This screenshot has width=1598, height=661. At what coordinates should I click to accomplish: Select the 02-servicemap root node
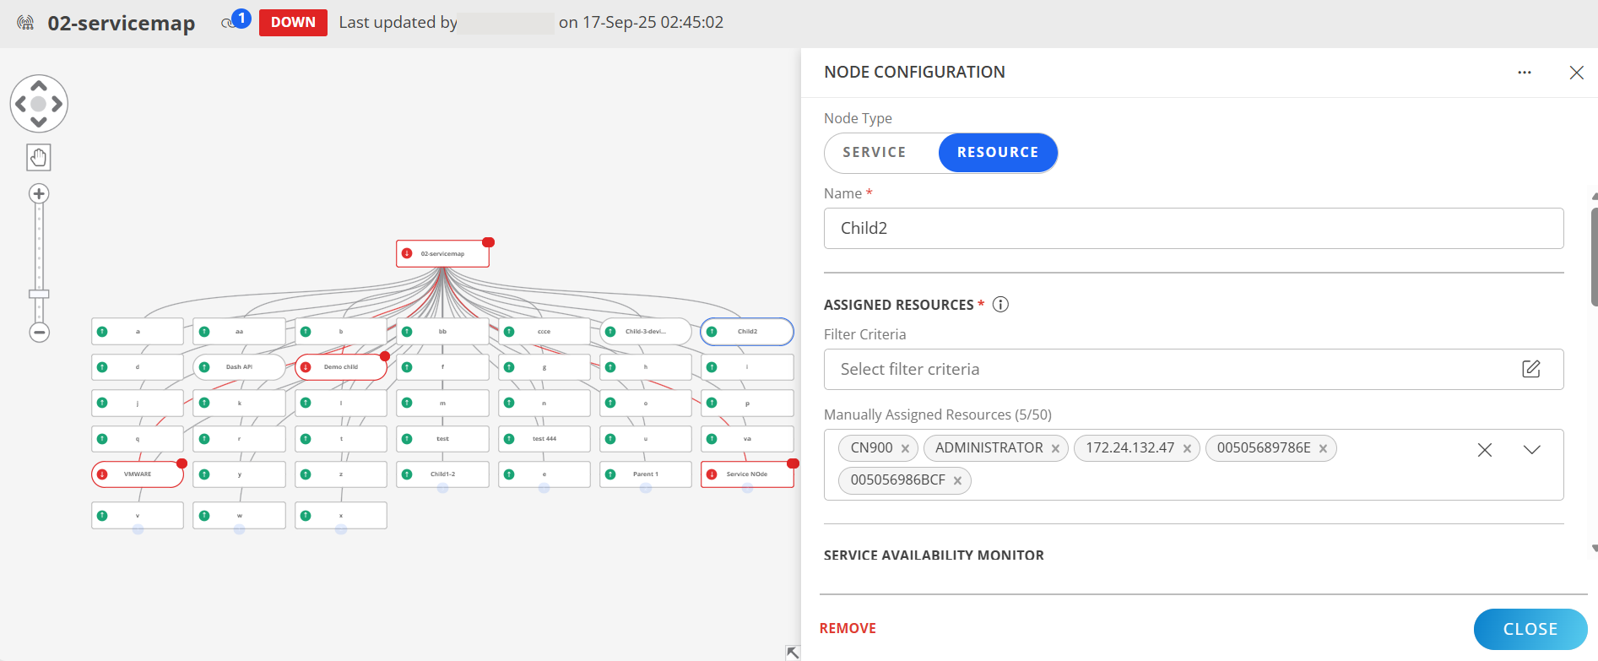point(442,253)
